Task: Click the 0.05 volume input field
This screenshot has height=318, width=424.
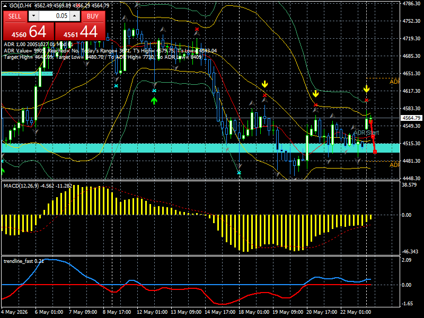Action: (x=54, y=16)
